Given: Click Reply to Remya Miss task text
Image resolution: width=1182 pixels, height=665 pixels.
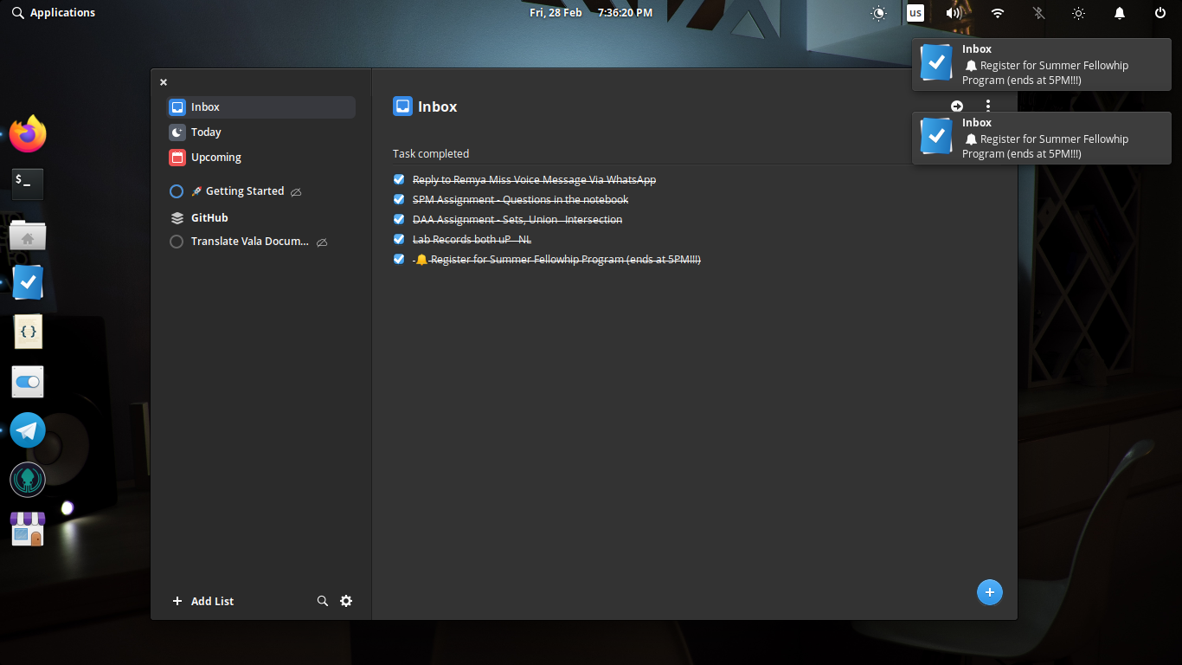Looking at the screenshot, I should [x=534, y=180].
